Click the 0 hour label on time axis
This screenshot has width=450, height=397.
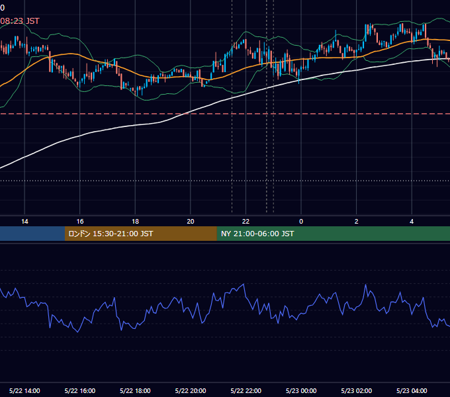point(301,222)
